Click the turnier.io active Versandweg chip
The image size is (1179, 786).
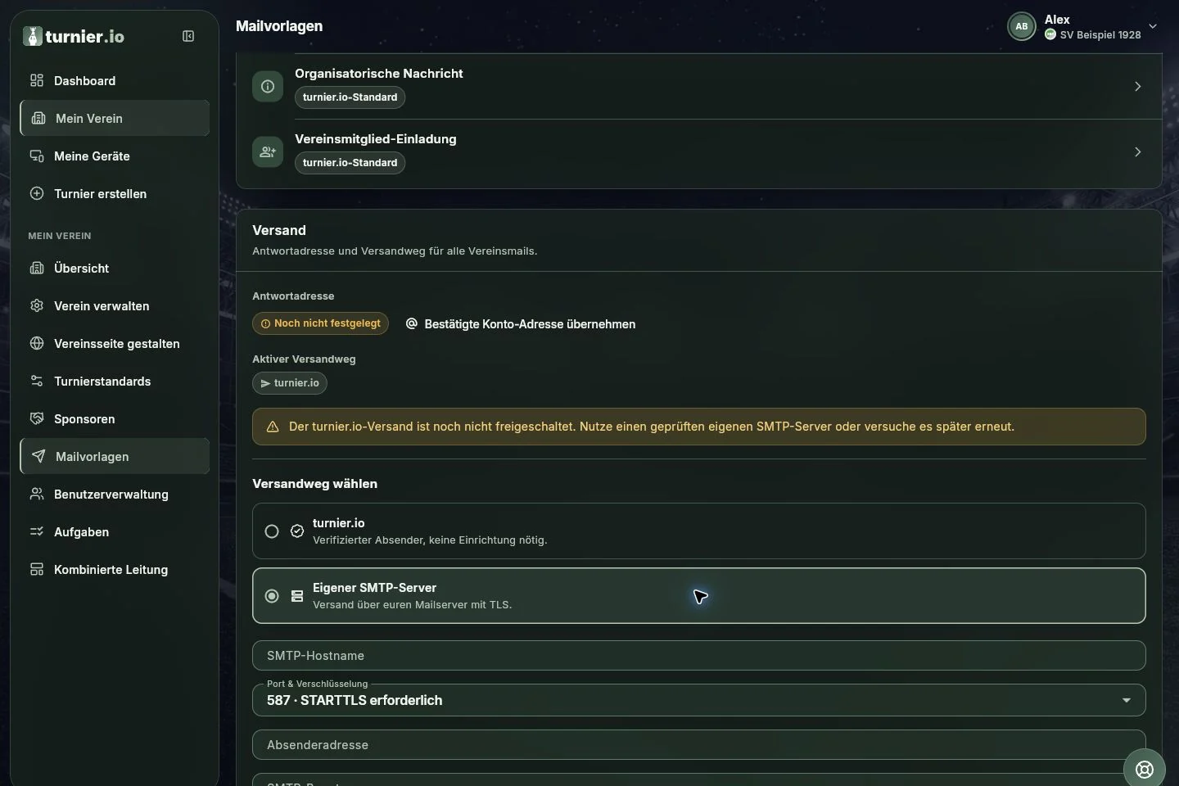pyautogui.click(x=290, y=383)
